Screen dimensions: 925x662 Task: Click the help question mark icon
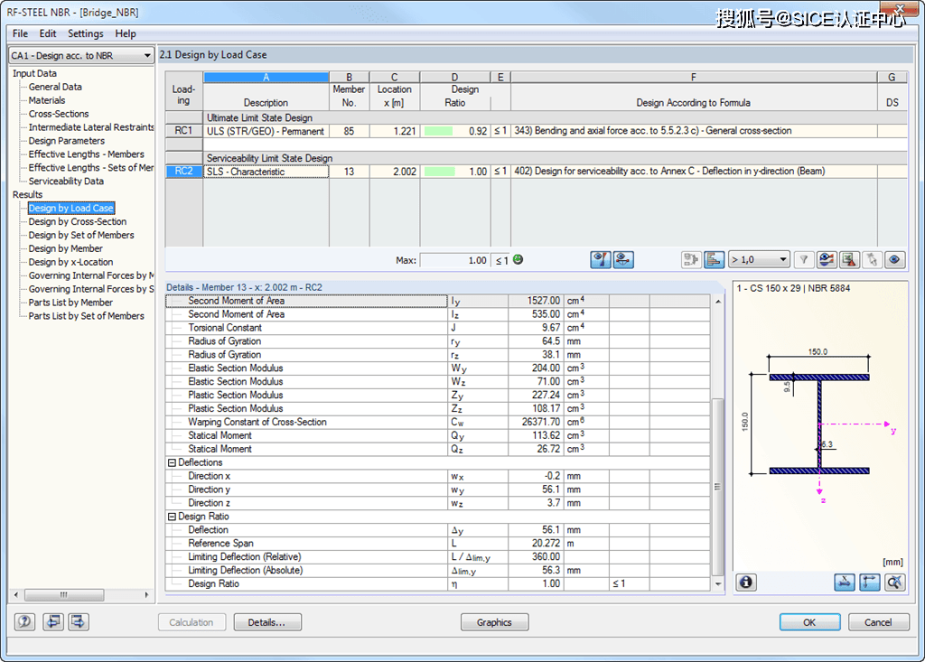pyautogui.click(x=25, y=622)
